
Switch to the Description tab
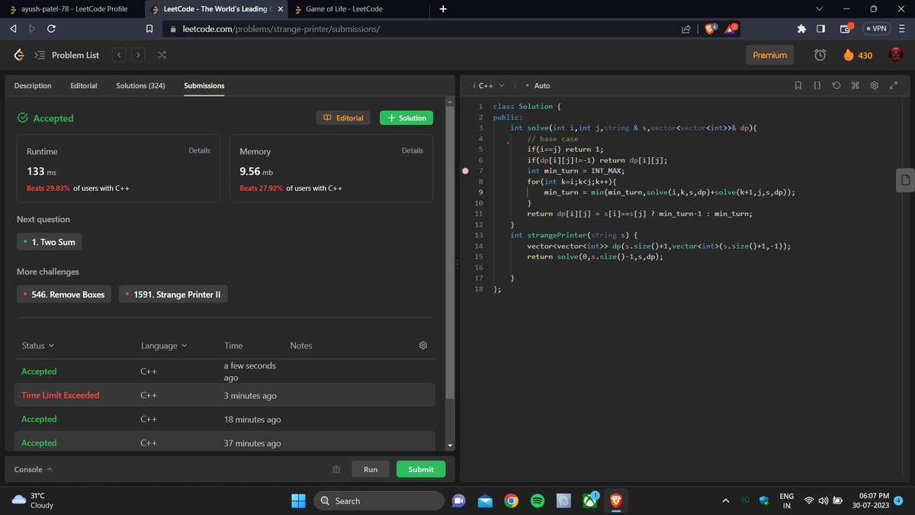(33, 85)
